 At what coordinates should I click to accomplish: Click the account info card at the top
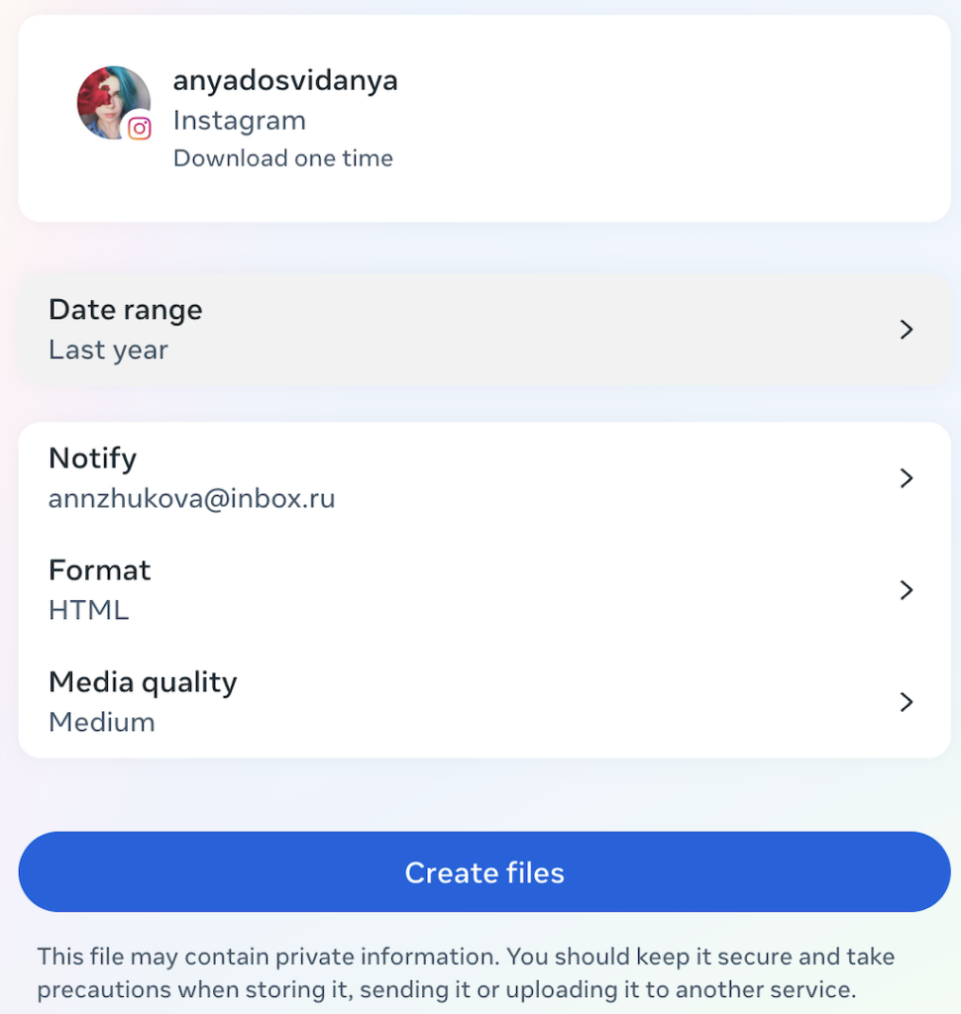[x=483, y=118]
